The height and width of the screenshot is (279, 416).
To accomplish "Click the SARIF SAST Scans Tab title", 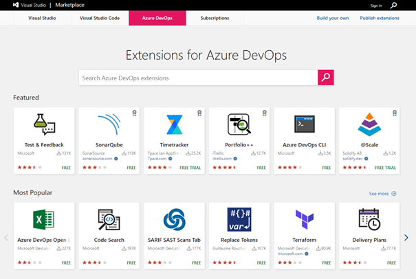I will (174, 240).
